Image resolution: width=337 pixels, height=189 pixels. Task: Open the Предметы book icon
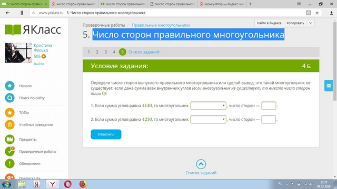[x=9, y=139]
